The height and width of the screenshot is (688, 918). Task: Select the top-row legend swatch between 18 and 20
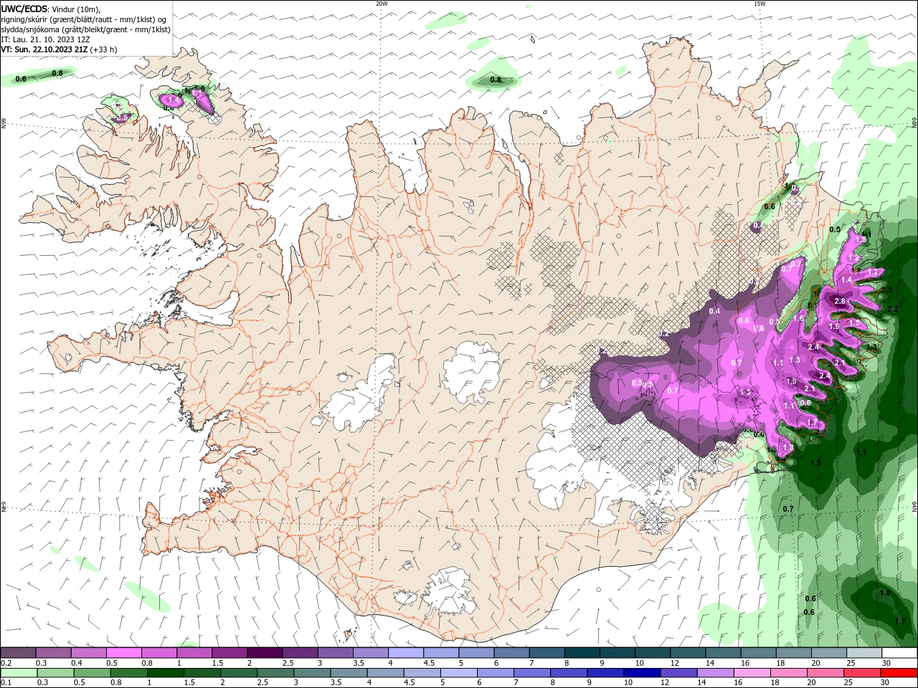pos(792,653)
